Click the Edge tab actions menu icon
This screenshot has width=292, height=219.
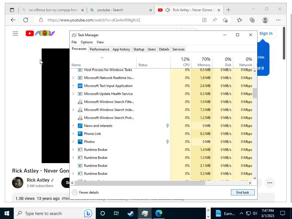pyautogui.click(x=12, y=10)
